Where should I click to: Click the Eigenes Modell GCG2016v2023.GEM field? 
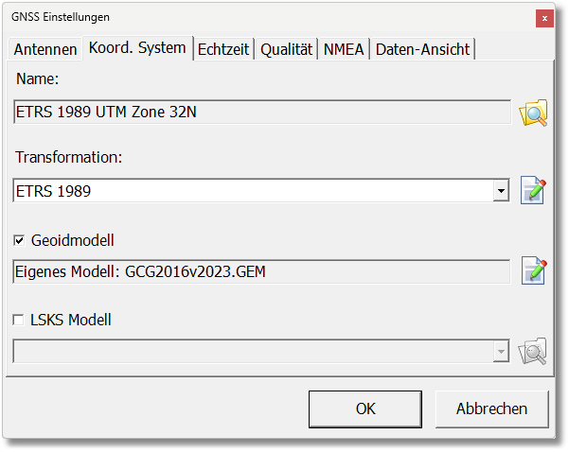click(x=262, y=272)
